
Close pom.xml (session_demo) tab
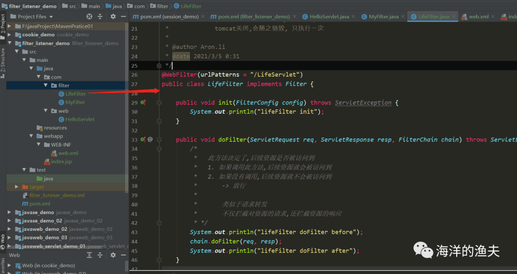[203, 16]
